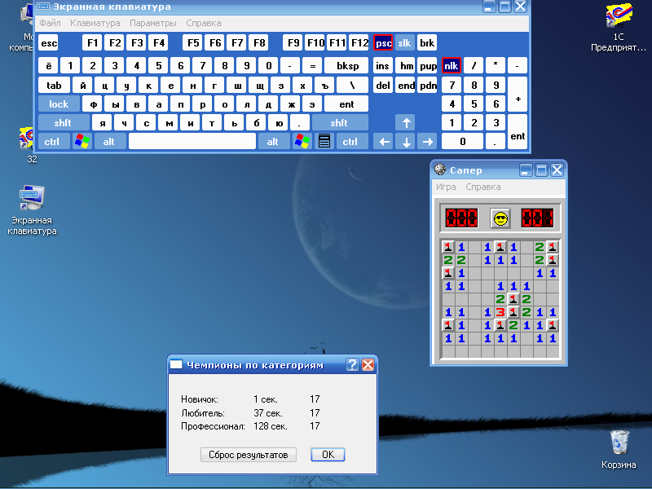Click the numpad plus key
Screen dimensions: 652x489
tap(518, 95)
